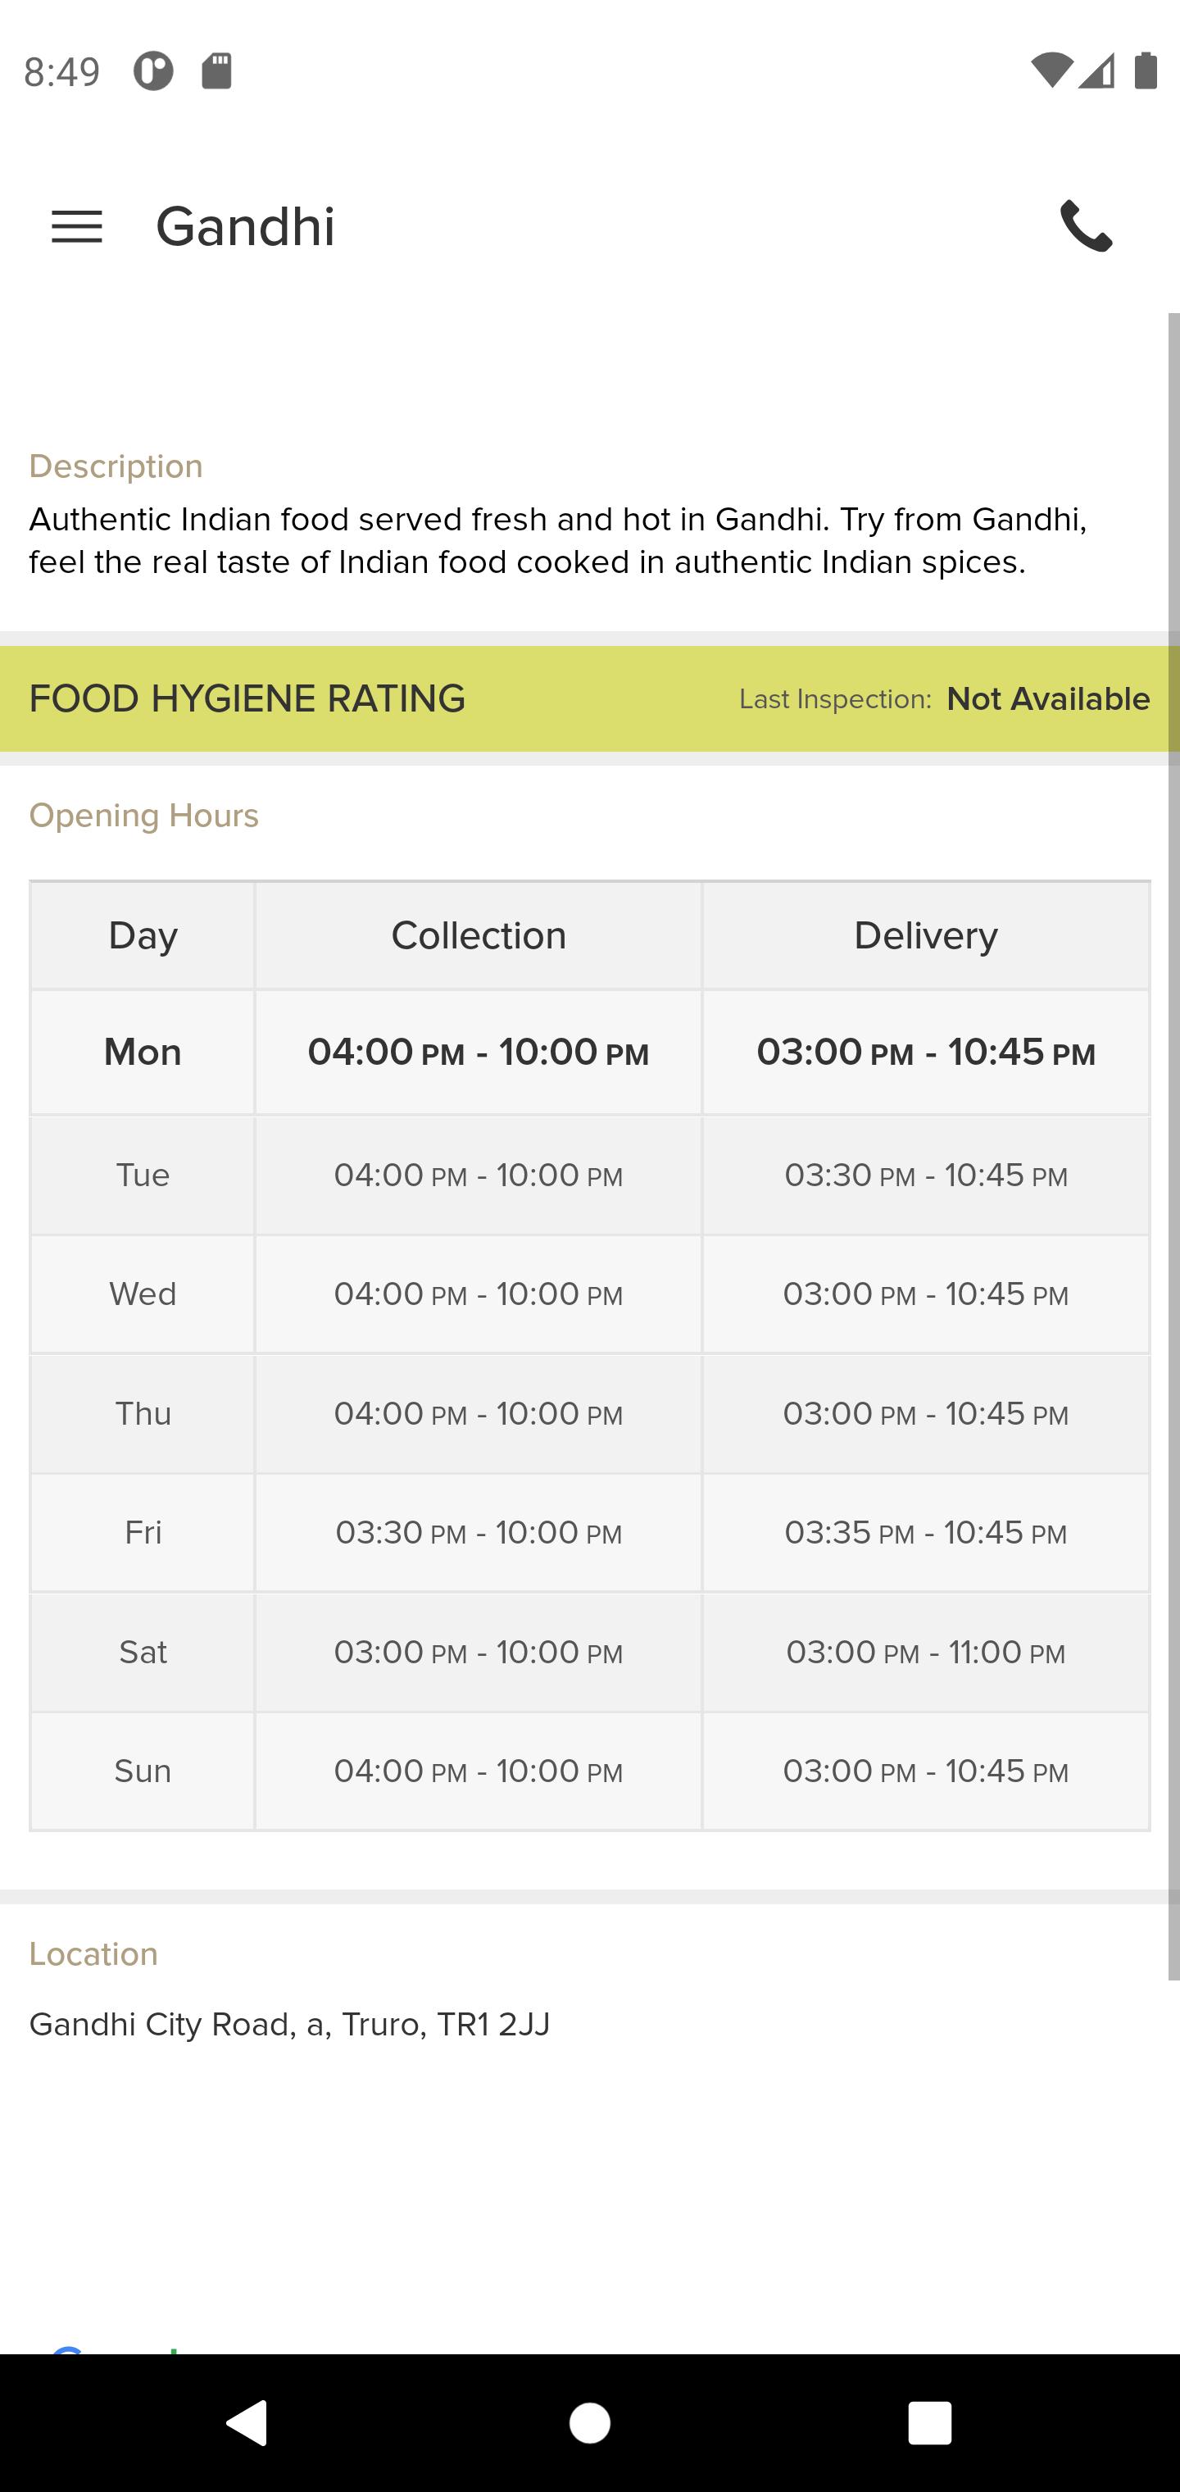
Task: Tap the Gandhi title text
Action: [246, 226]
